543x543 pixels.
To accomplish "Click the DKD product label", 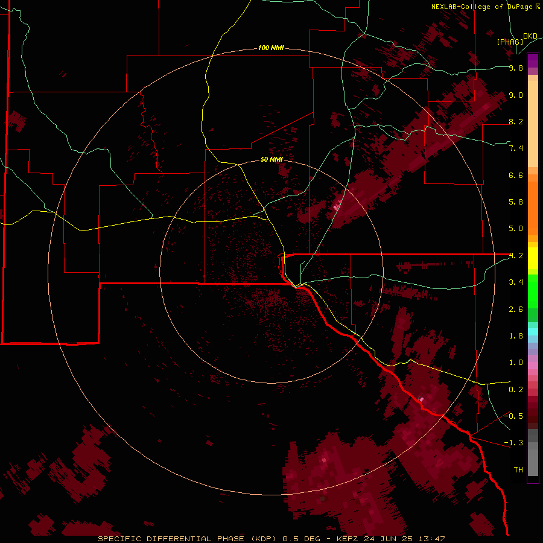I will (x=530, y=36).
